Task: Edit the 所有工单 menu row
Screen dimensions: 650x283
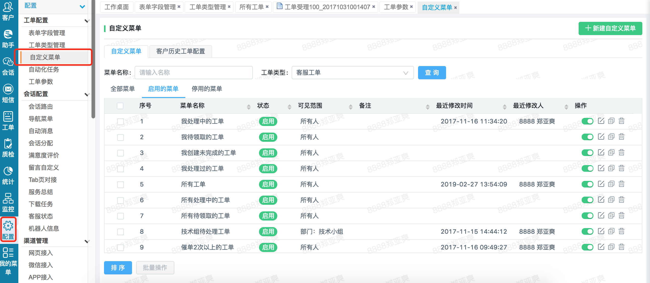Action: [x=601, y=184]
